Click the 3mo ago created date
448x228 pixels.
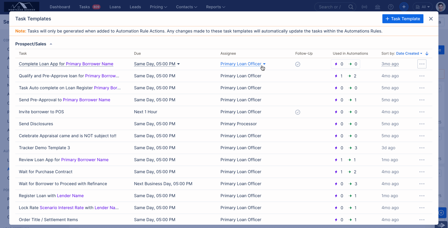tap(390, 64)
